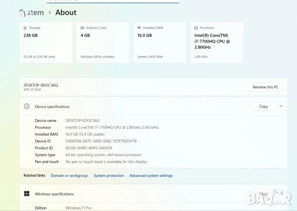Copy the Windows specifications
Screen dimensions: 297x211
(x=263, y=194)
